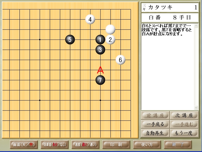This screenshot has width=202, height=152.
Task: Click white stone numbered 6
Action: coord(120,60)
